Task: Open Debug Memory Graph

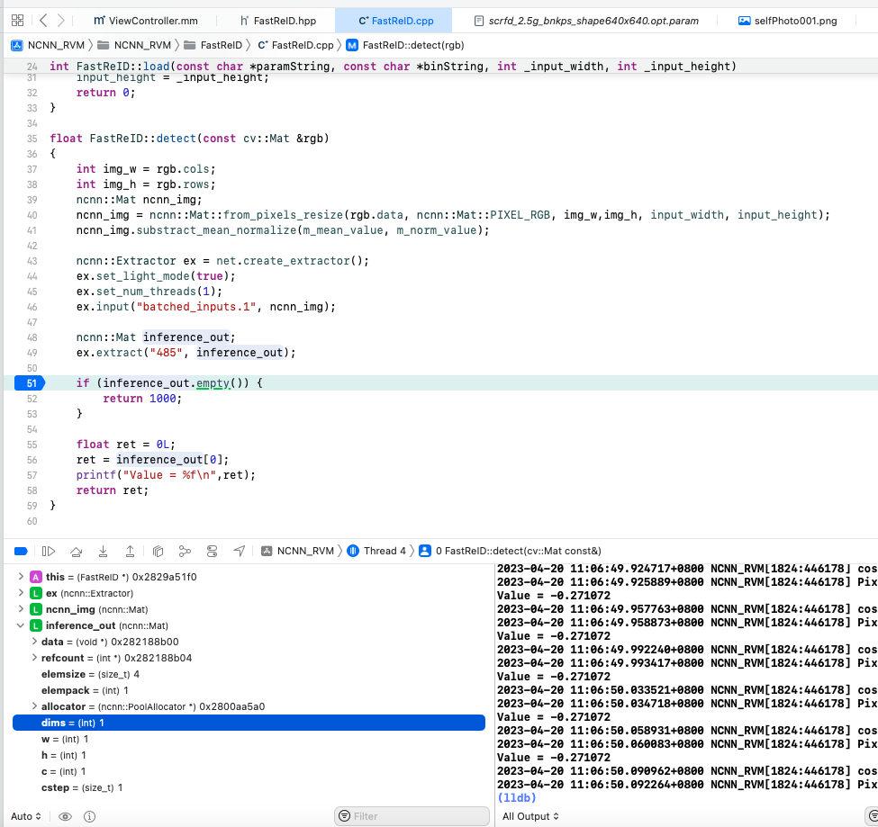Action: [x=185, y=551]
